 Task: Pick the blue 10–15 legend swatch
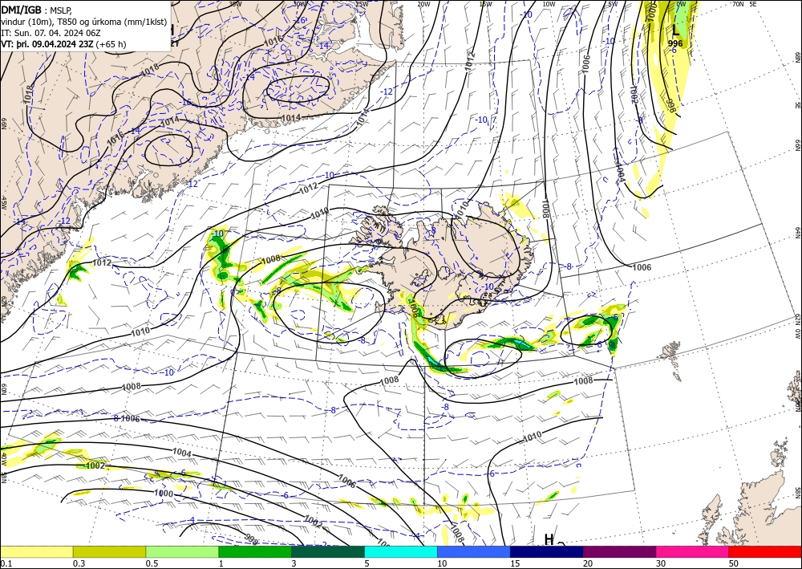point(474,551)
